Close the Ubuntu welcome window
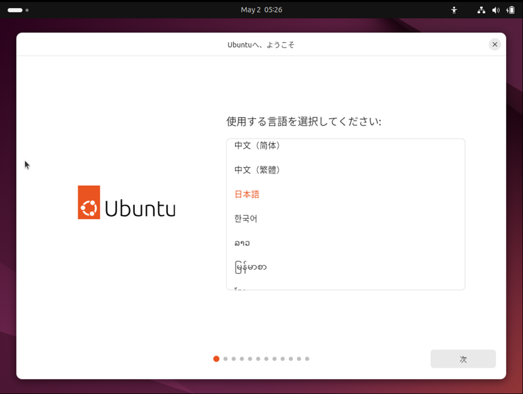 point(495,44)
